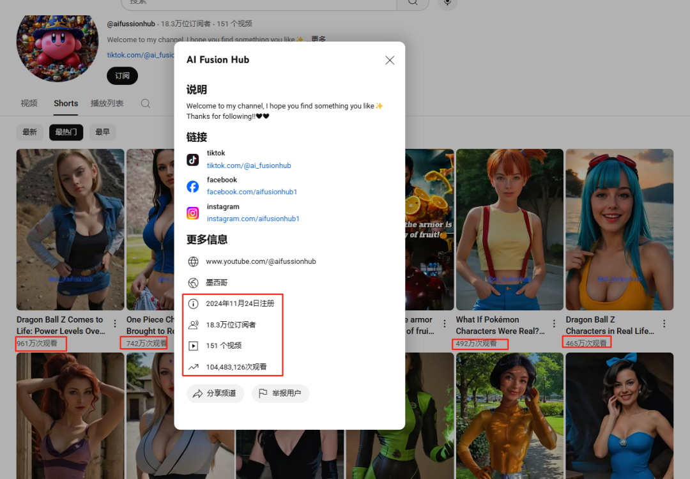Open Dragon Ball Z Characters in Real Life thumbnail
This screenshot has height=479, width=690.
coord(620,230)
